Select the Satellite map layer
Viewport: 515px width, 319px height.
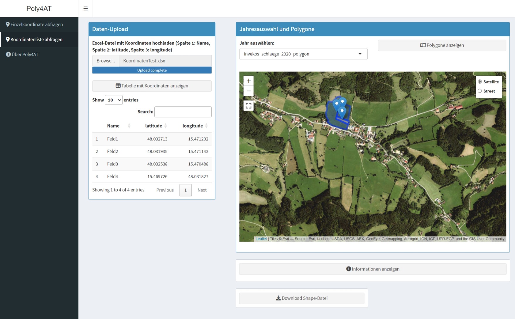click(480, 82)
